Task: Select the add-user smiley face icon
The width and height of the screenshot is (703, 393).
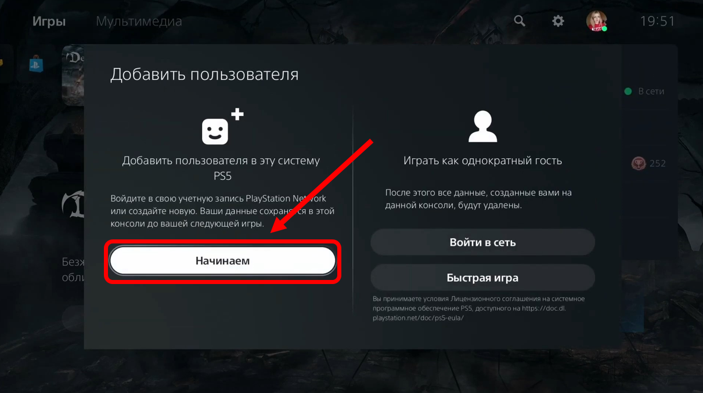Action: (222, 126)
